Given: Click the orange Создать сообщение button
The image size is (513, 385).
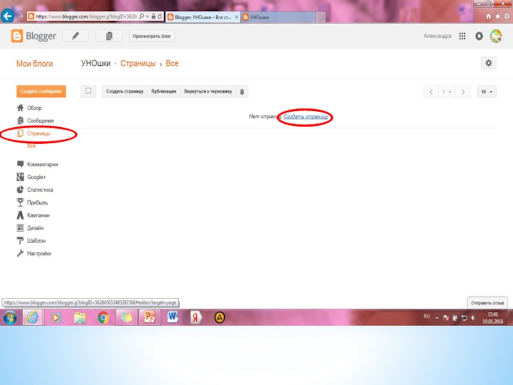Looking at the screenshot, I should 41,91.
